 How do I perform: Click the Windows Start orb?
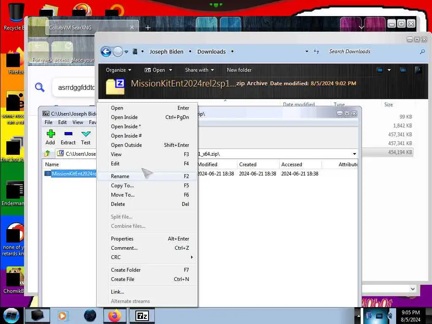click(x=11, y=316)
